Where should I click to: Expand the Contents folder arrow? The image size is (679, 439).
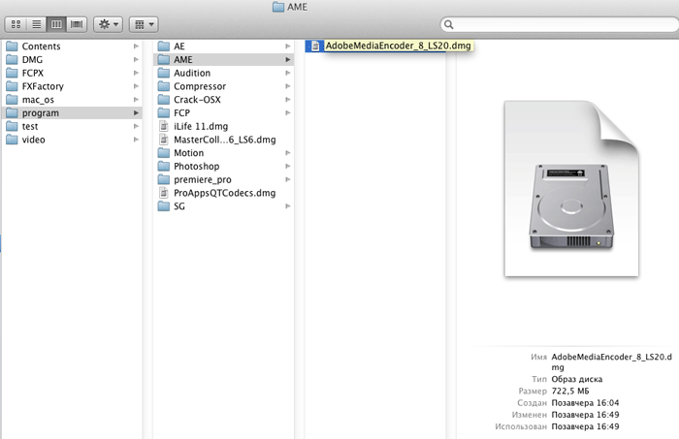pos(136,47)
